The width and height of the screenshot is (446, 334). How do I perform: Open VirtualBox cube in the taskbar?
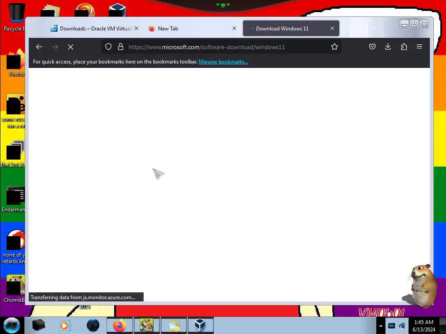coord(200,325)
